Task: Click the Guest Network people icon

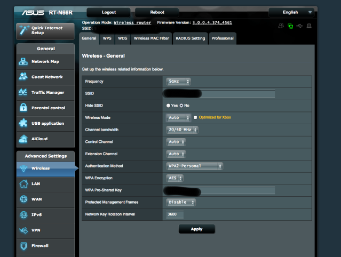Action: [23, 76]
